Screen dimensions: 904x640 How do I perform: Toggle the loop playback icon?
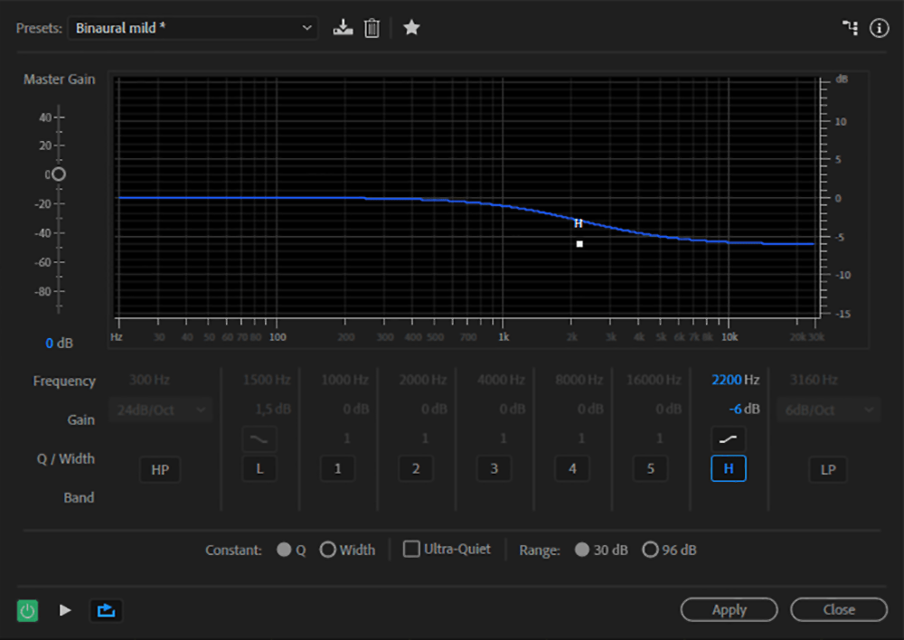[106, 610]
